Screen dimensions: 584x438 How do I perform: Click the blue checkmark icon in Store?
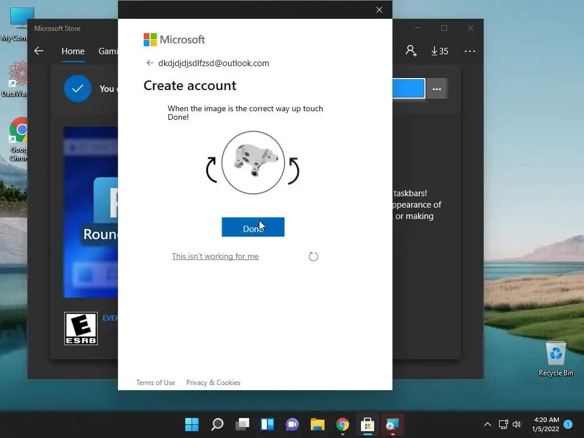[78, 88]
